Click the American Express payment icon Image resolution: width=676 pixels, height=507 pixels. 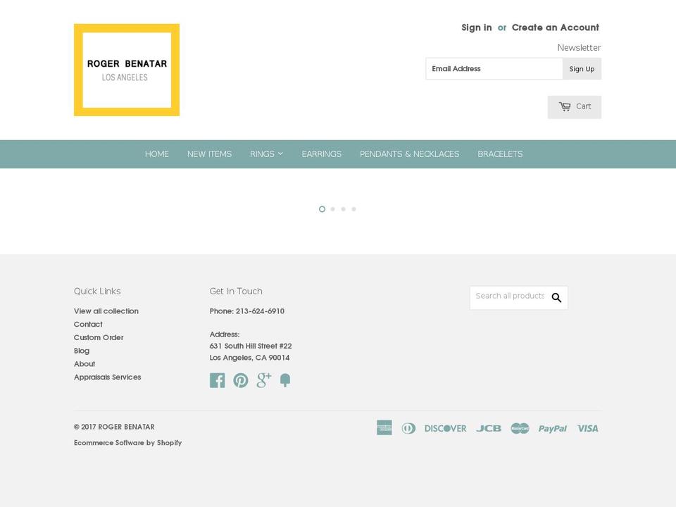coord(384,427)
